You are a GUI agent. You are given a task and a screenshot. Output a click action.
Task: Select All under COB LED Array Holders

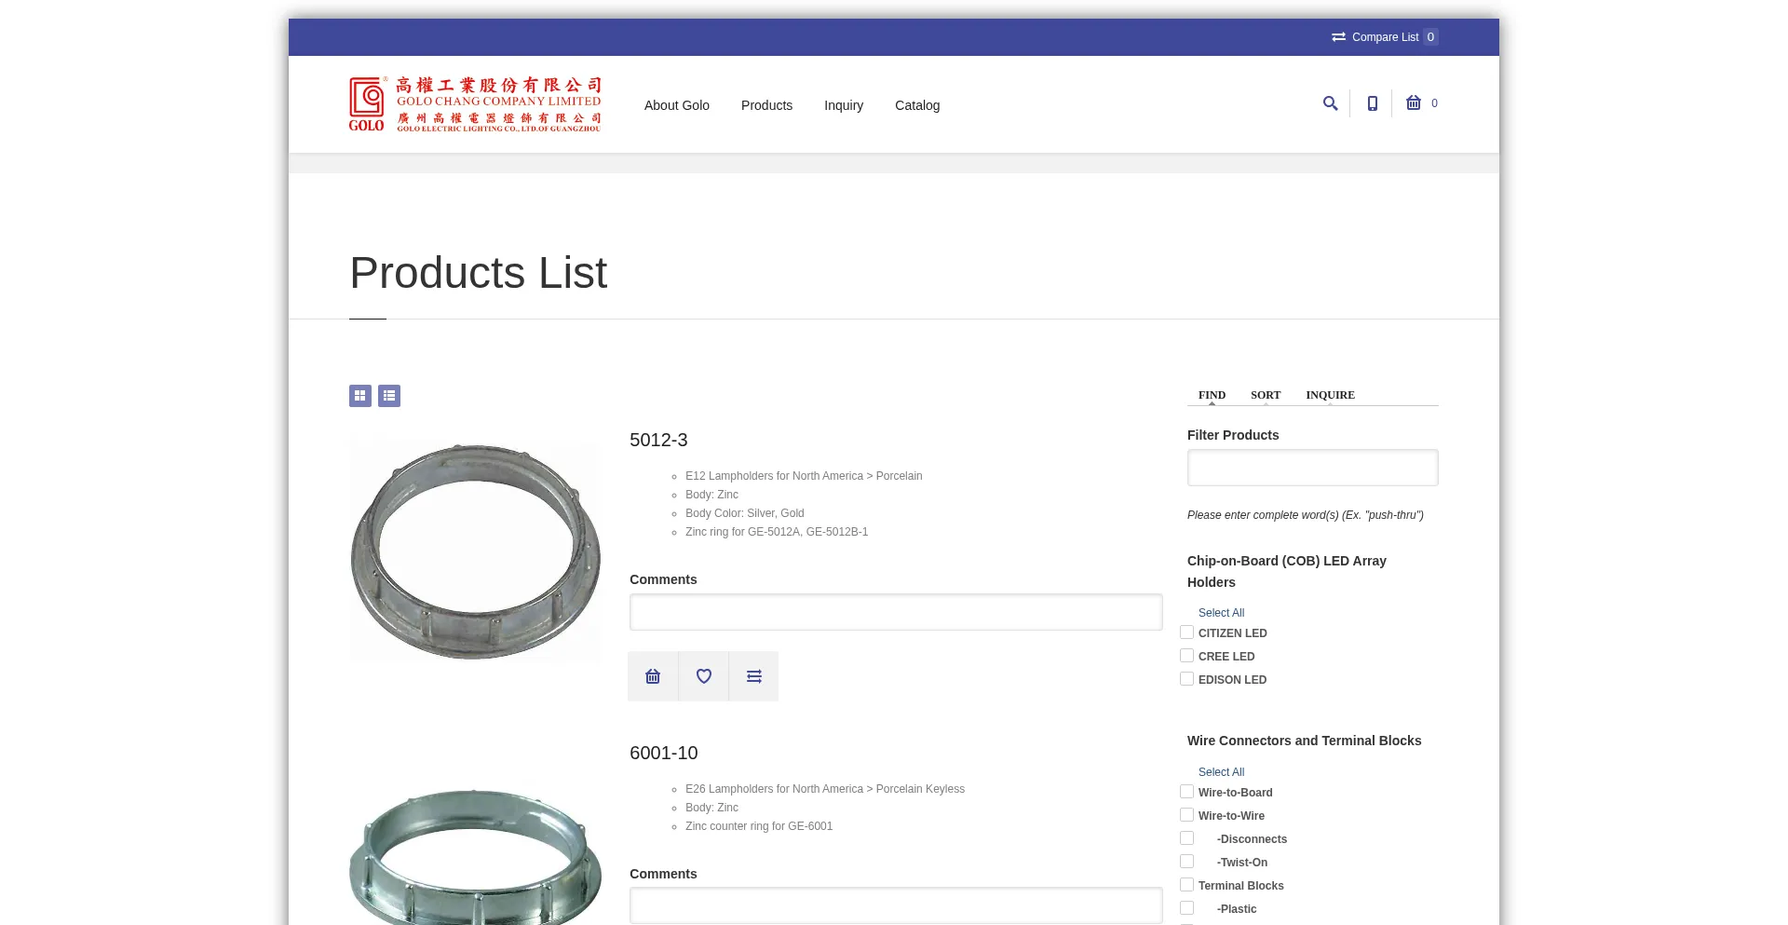(x=1221, y=613)
